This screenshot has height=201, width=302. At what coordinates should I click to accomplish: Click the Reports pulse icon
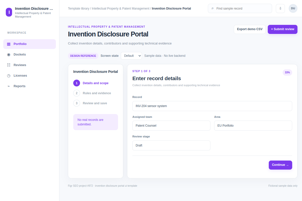click(x=9, y=86)
